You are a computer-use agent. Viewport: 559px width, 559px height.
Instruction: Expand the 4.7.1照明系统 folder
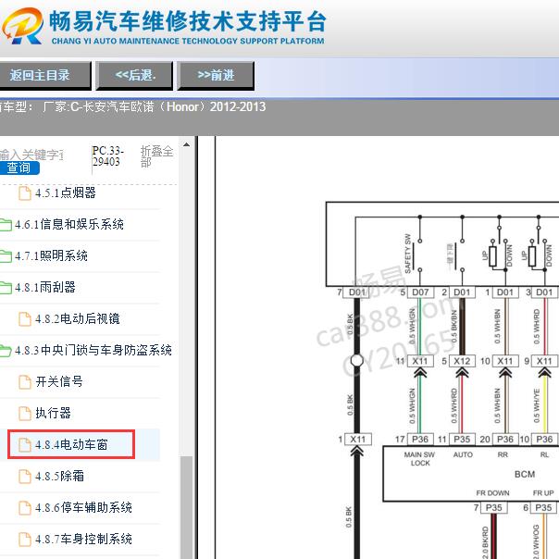pyautogui.click(x=51, y=255)
